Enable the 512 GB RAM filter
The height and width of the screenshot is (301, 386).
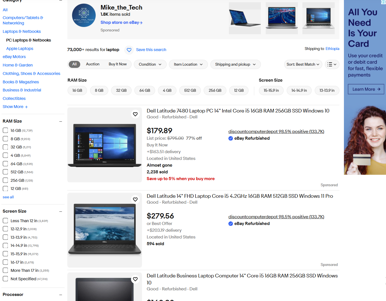click(x=5, y=172)
